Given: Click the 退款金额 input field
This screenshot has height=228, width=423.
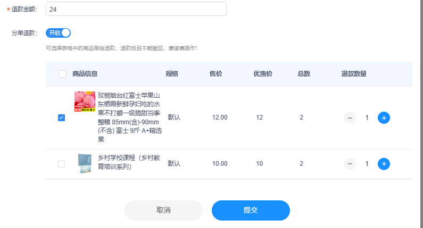Looking at the screenshot, I should click(x=136, y=9).
